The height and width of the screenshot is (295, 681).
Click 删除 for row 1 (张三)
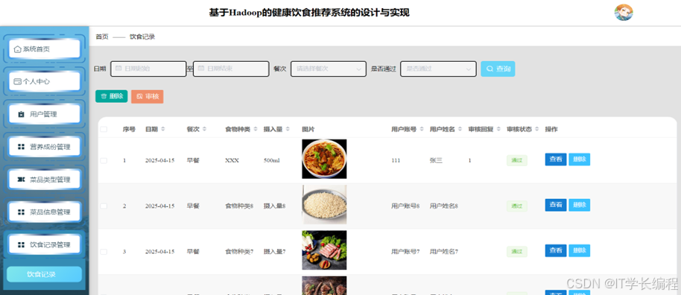(580, 159)
